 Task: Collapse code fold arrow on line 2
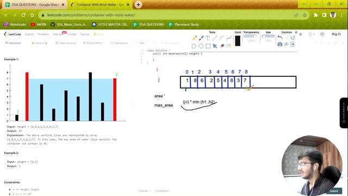point(144,53)
